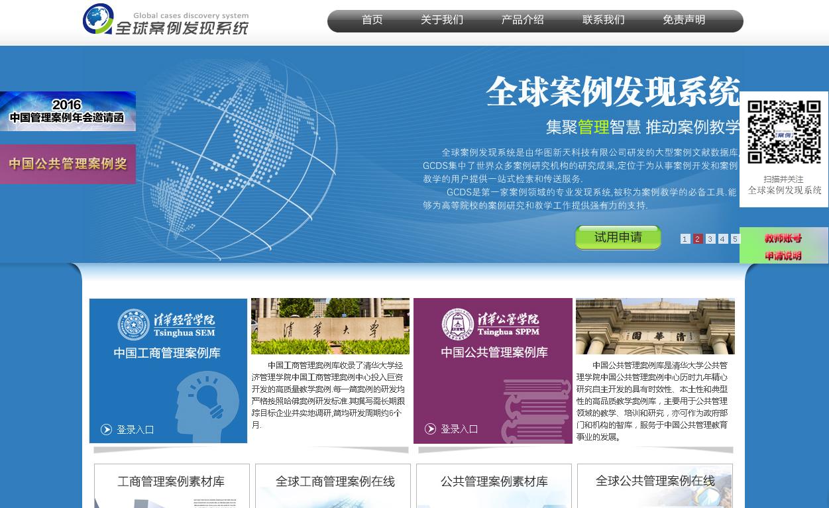Click the 中国公共管理案例库 title text
The image size is (829, 508).
(494, 352)
